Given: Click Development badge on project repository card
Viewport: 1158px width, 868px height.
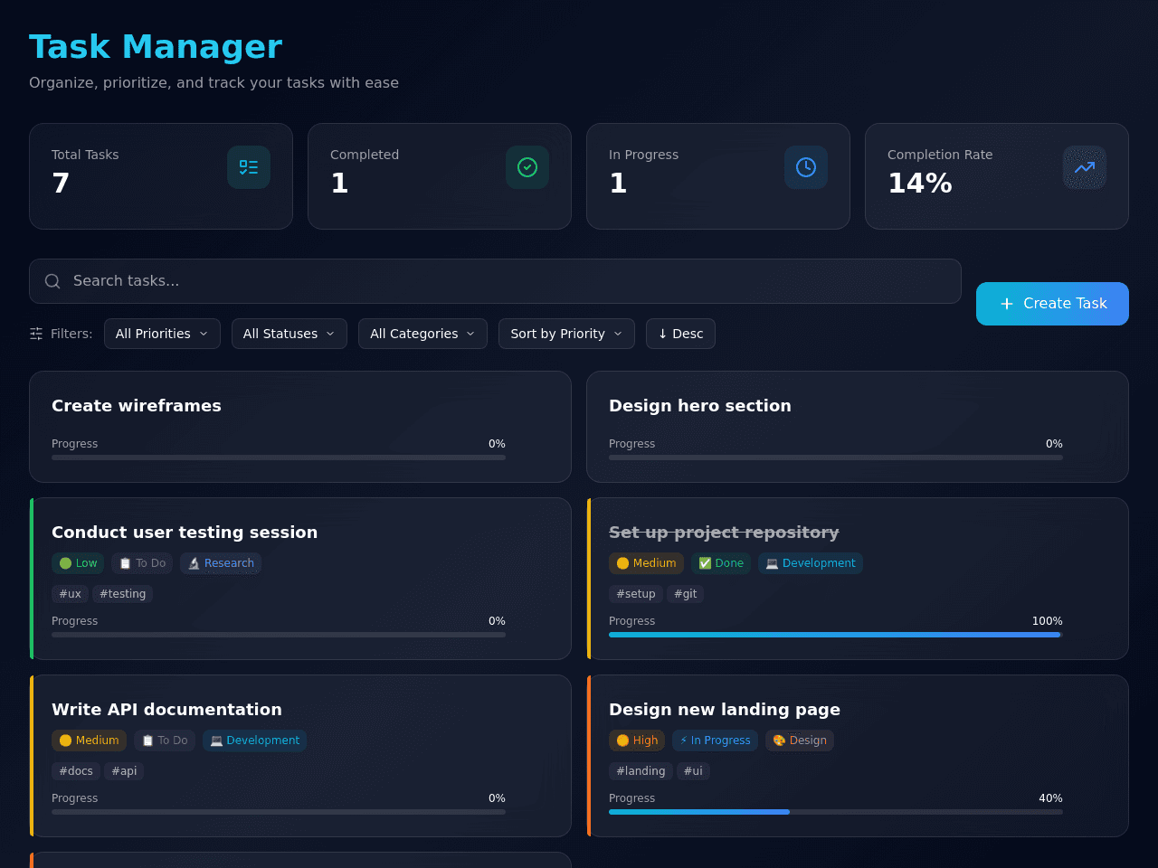Looking at the screenshot, I should pyautogui.click(x=811, y=563).
